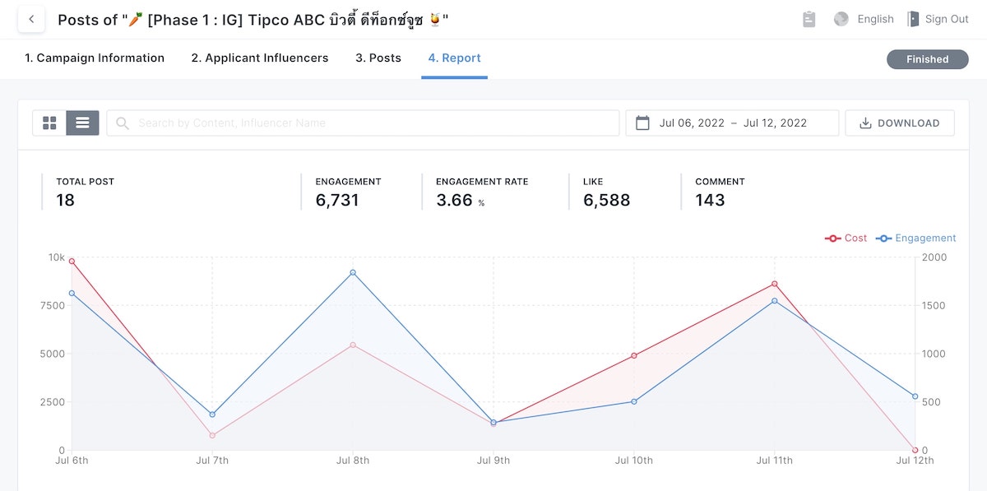
Task: Click the campaign title heading text
Action: [x=253, y=20]
